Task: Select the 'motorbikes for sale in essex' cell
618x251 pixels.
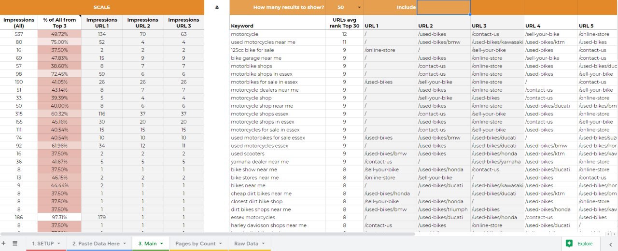Action: tap(278, 82)
